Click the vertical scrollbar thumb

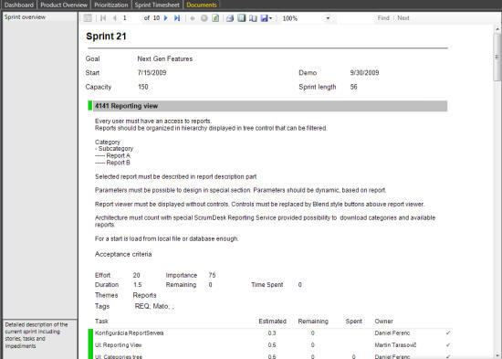point(497,57)
